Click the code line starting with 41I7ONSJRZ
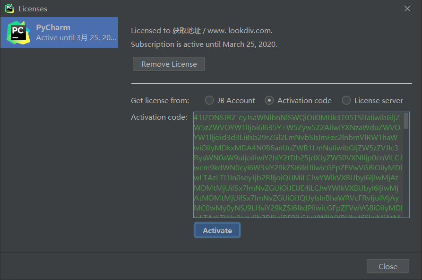The width and height of the screenshot is (422, 280). [x=297, y=118]
